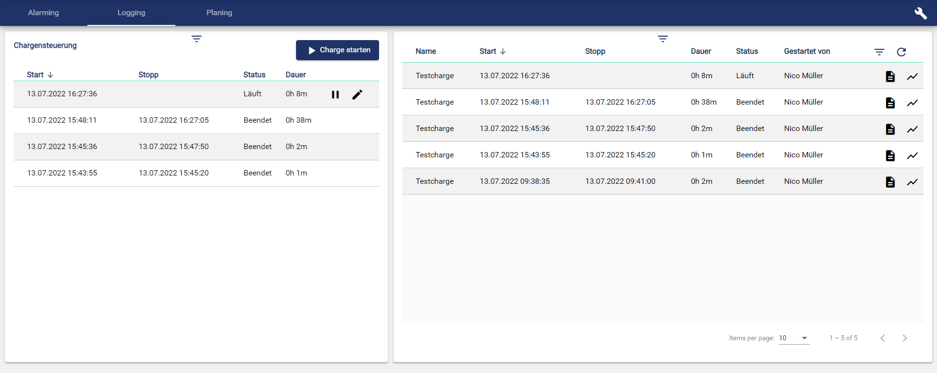Click the Charge starten button
This screenshot has height=373, width=937.
coord(338,50)
